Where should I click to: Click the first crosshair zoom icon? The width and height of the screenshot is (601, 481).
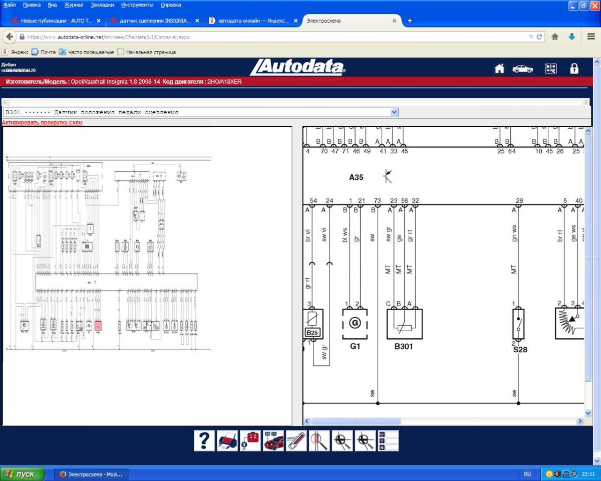pos(343,440)
